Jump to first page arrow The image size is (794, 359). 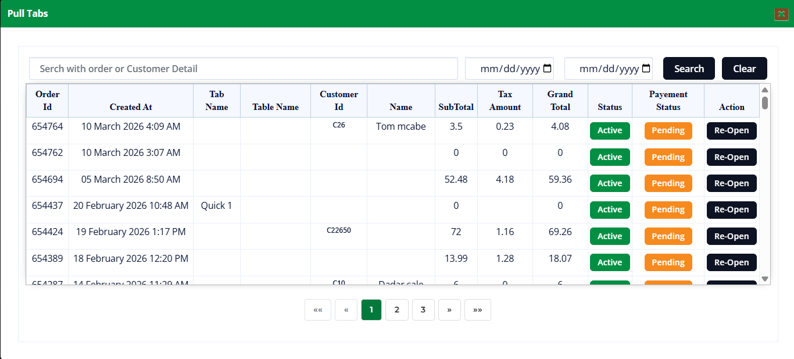pos(317,310)
